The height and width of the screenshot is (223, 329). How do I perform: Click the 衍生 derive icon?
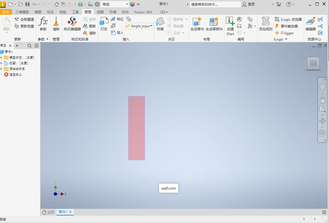click(104, 24)
